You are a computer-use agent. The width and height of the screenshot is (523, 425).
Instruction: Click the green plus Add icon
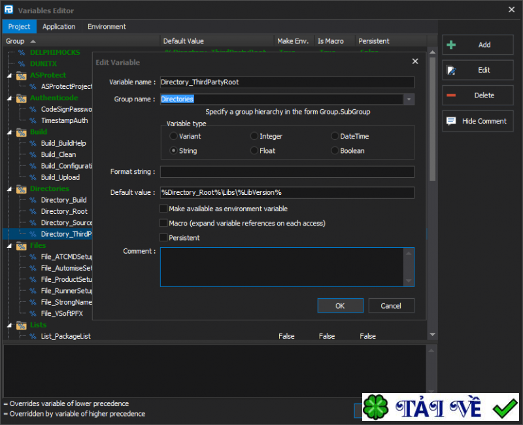(x=451, y=45)
